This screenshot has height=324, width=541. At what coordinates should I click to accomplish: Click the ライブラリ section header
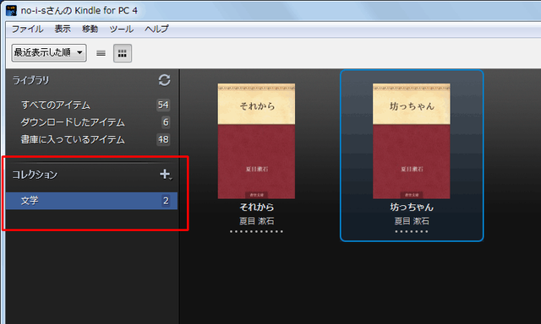31,80
